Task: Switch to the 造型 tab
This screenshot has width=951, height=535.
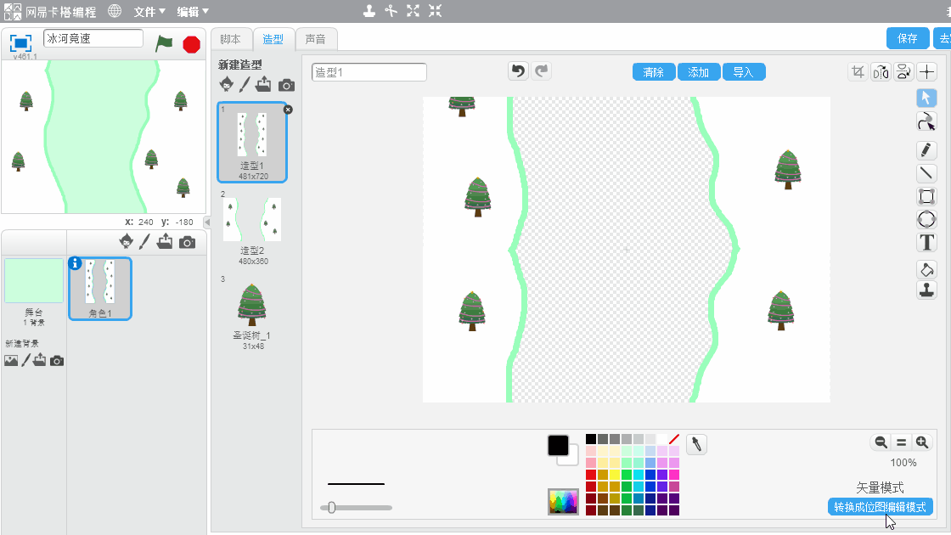Action: coord(273,39)
